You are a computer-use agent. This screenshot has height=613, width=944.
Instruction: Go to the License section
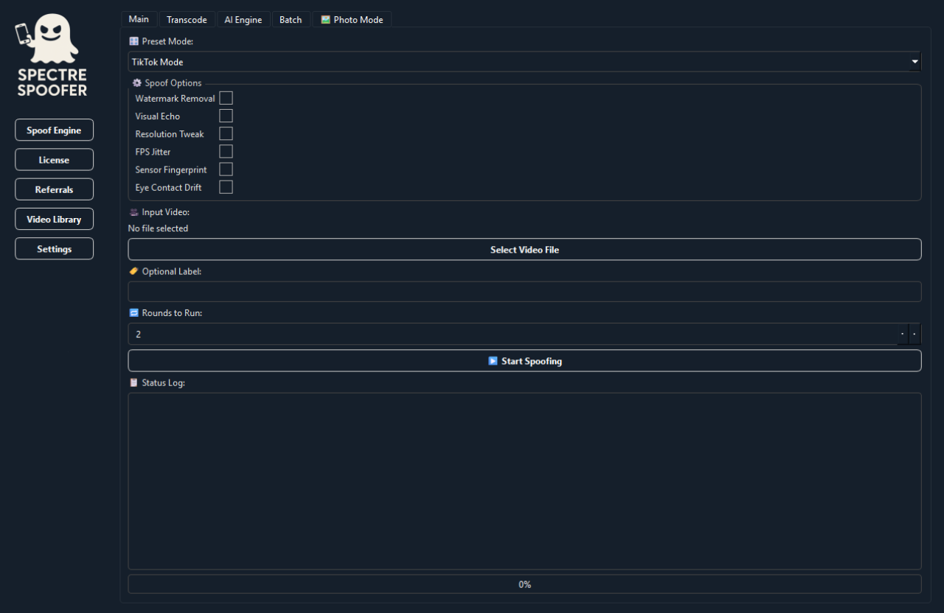(54, 160)
